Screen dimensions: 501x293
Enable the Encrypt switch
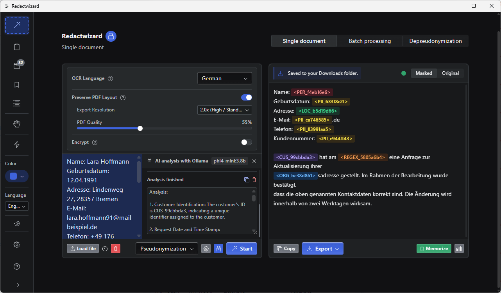247,142
